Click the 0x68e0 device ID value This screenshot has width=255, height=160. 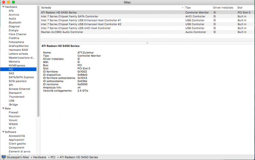tap(82, 75)
